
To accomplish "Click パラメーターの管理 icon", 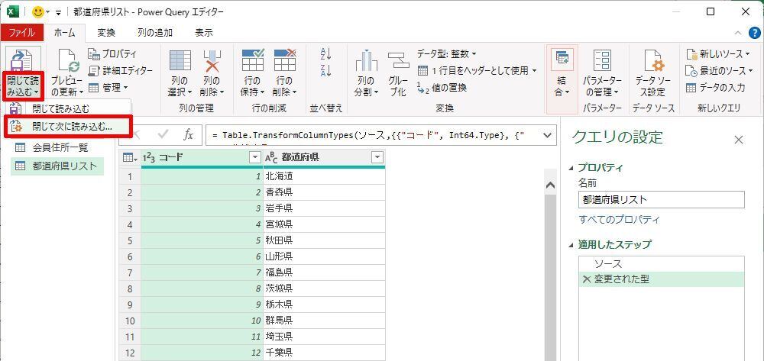I will pyautogui.click(x=602, y=61).
